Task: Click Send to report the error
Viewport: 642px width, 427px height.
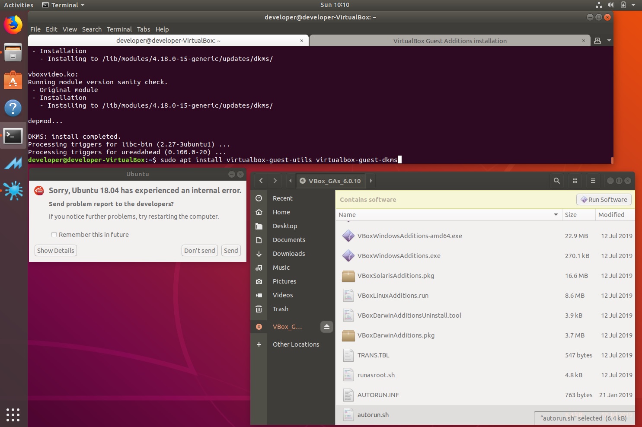Action: click(231, 251)
